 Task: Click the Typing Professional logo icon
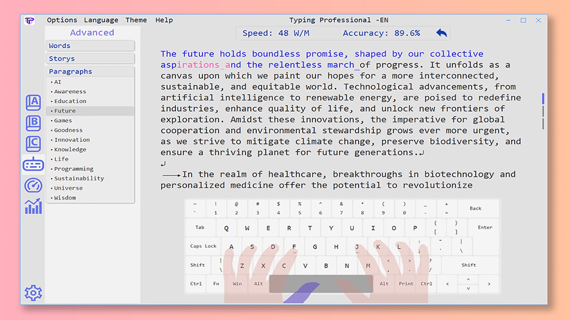pyautogui.click(x=29, y=20)
